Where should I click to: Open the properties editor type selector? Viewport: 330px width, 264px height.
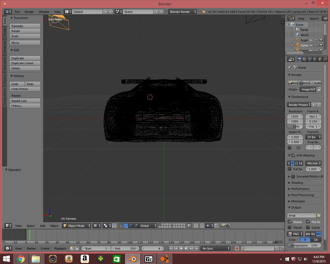(291, 59)
